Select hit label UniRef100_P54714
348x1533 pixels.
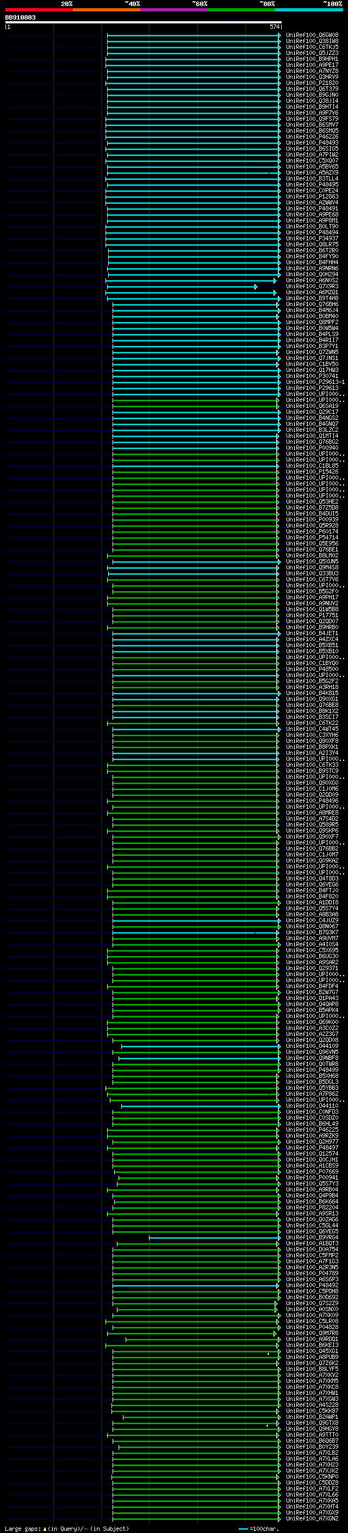click(x=312, y=538)
